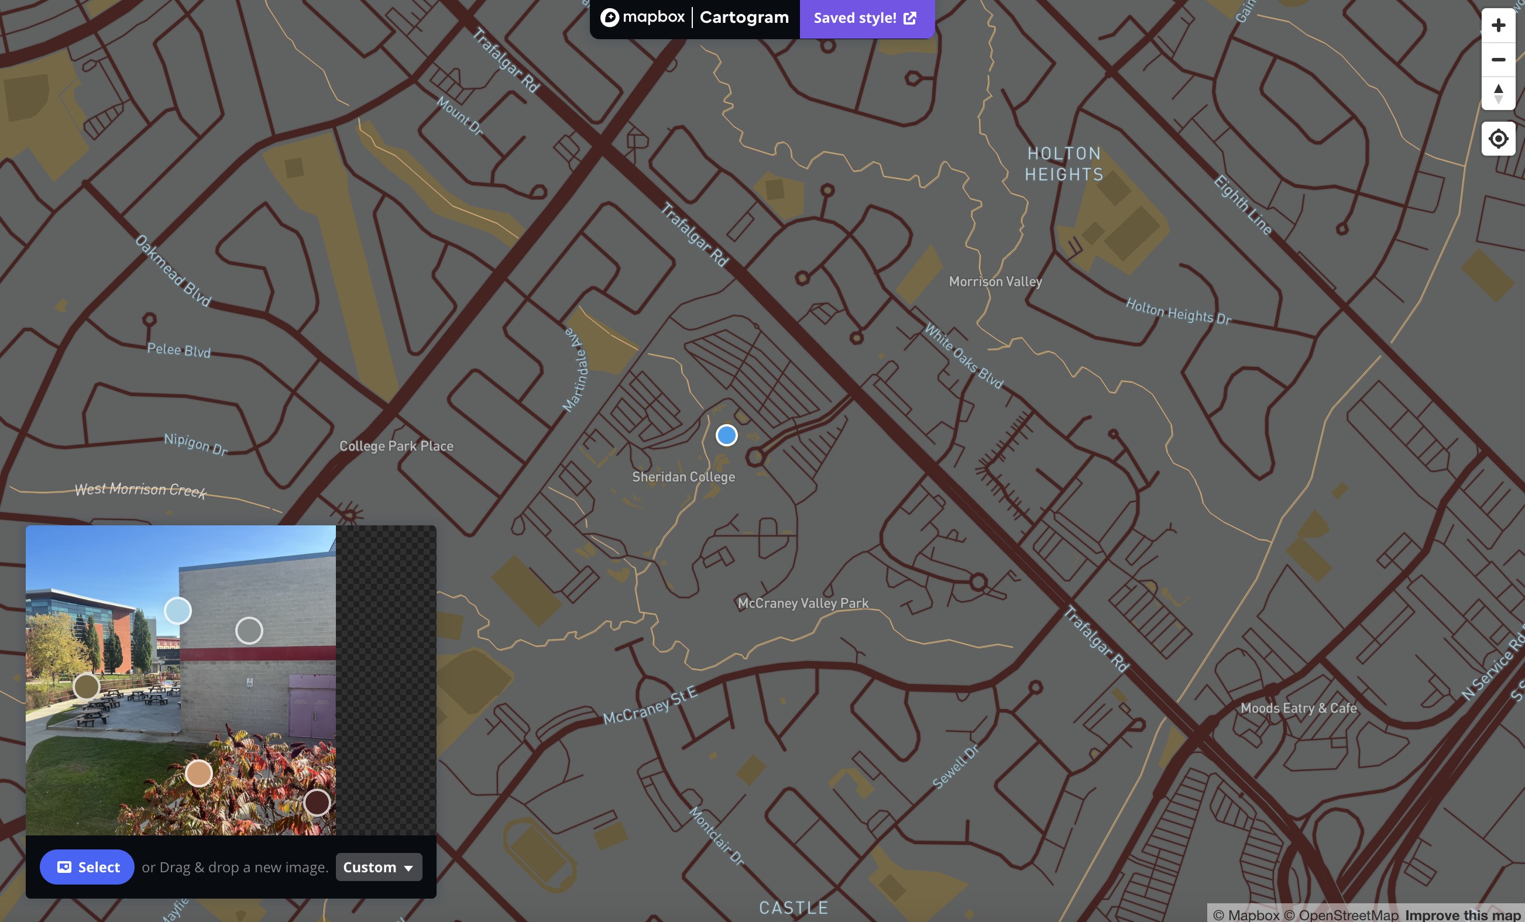Click the geolocate crosshair icon
Screen dimensions: 1525x922
(1497, 139)
